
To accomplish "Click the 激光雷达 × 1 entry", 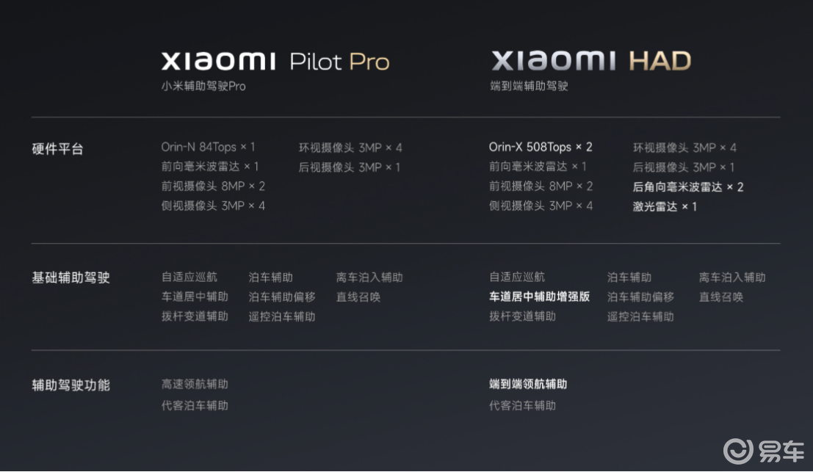I will coord(665,206).
